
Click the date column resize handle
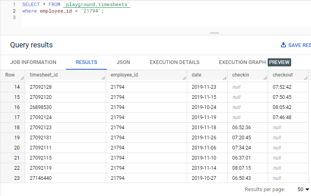(x=224, y=79)
